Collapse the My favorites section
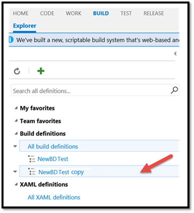 tap(16, 108)
